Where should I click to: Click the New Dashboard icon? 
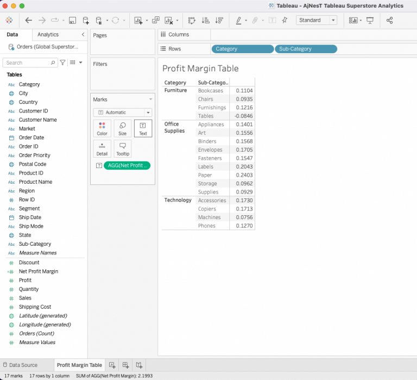125,365
